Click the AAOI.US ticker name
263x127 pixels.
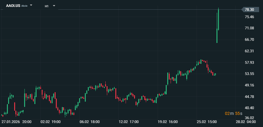pyautogui.click(x=13, y=6)
